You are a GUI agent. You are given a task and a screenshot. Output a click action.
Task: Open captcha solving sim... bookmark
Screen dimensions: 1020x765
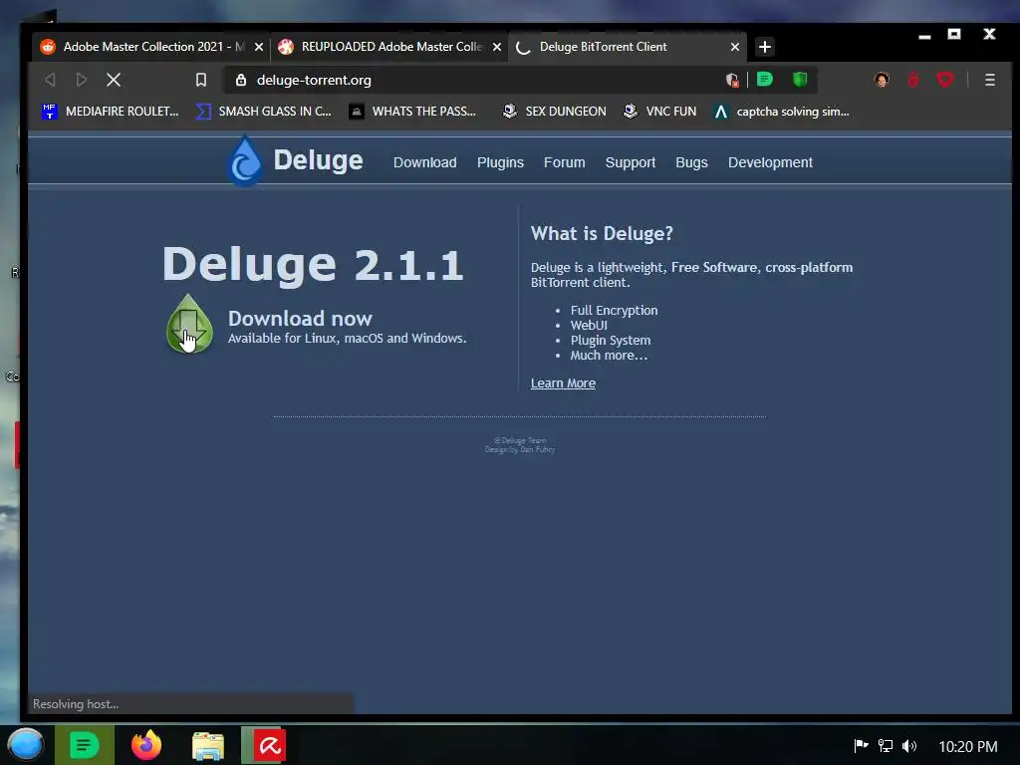781,112
